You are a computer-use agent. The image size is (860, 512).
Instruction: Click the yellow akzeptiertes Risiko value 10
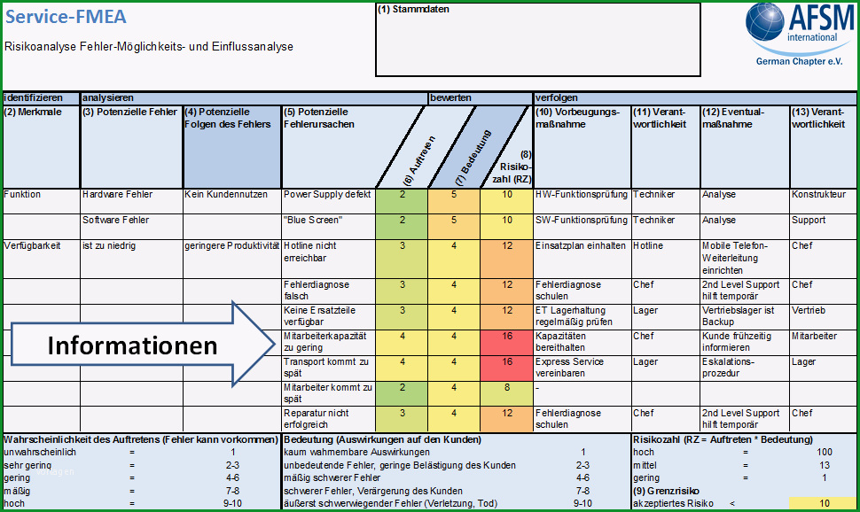point(823,503)
